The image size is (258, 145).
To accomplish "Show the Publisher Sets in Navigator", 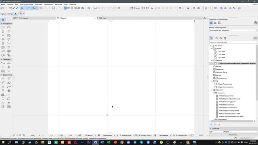I will (225, 38).
